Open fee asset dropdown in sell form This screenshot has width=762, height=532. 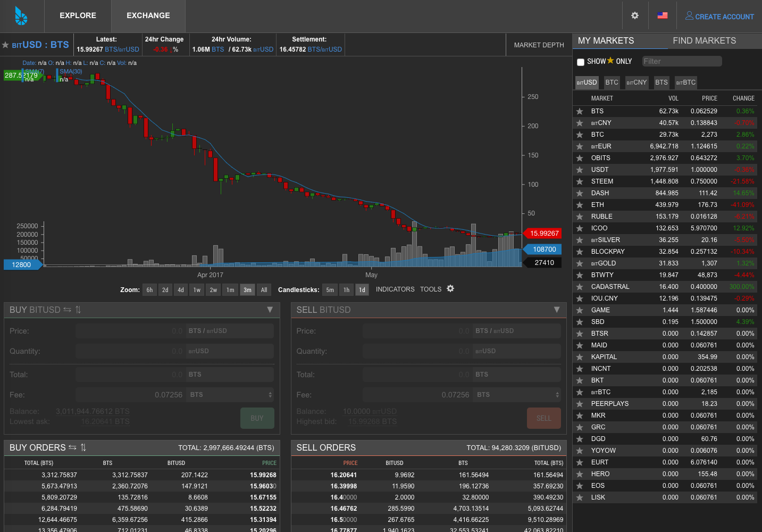pos(517,395)
